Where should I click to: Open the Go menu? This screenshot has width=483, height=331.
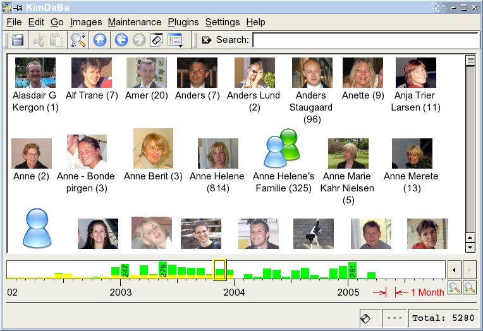57,22
